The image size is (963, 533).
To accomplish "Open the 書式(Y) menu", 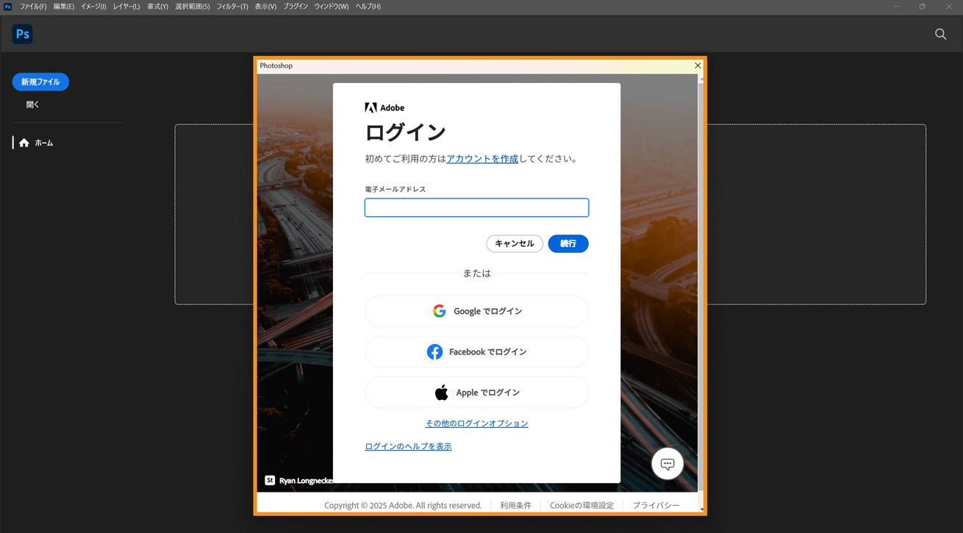I will coord(157,7).
